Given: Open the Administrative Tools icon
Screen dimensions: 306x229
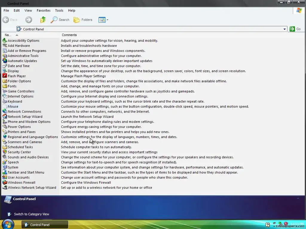Looking at the screenshot, I should point(5,56).
